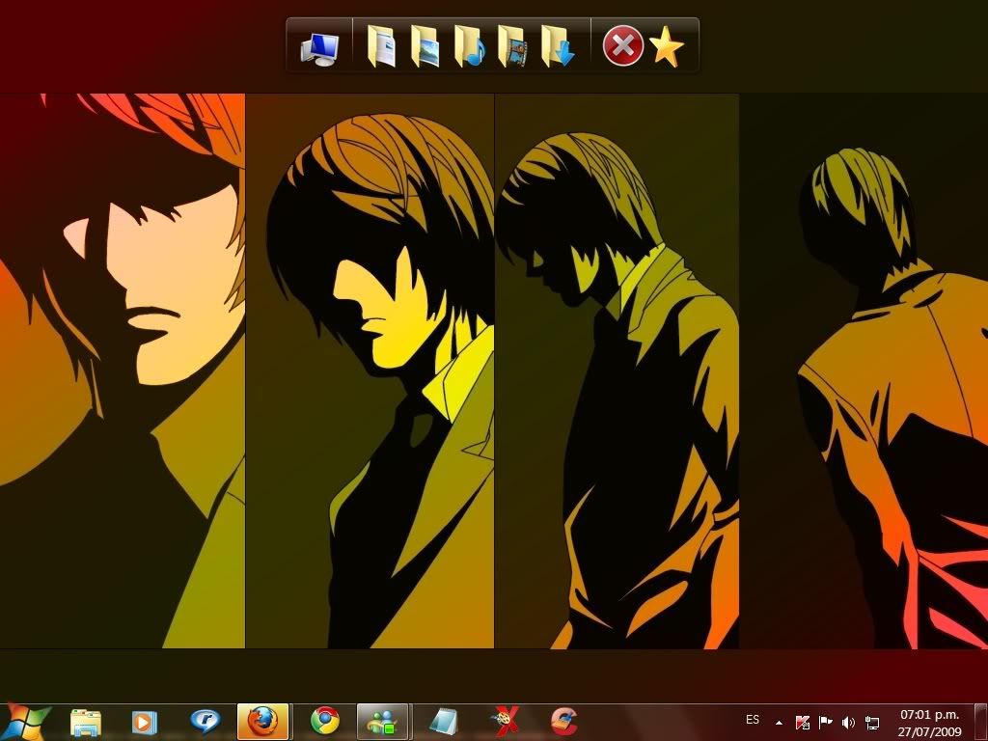Launch Google Chrome from the taskbar
Viewport: 988px width, 741px height.
[x=325, y=722]
